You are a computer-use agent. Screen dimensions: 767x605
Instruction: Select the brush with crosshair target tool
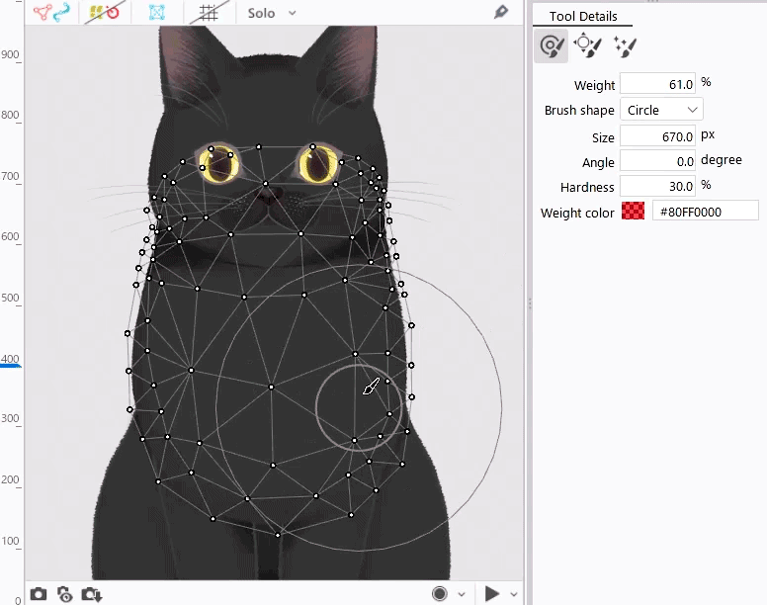click(x=587, y=45)
